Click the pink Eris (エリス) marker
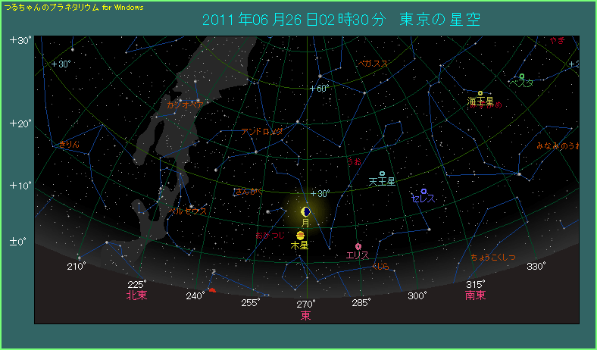The height and width of the screenshot is (350, 597). 358,247
